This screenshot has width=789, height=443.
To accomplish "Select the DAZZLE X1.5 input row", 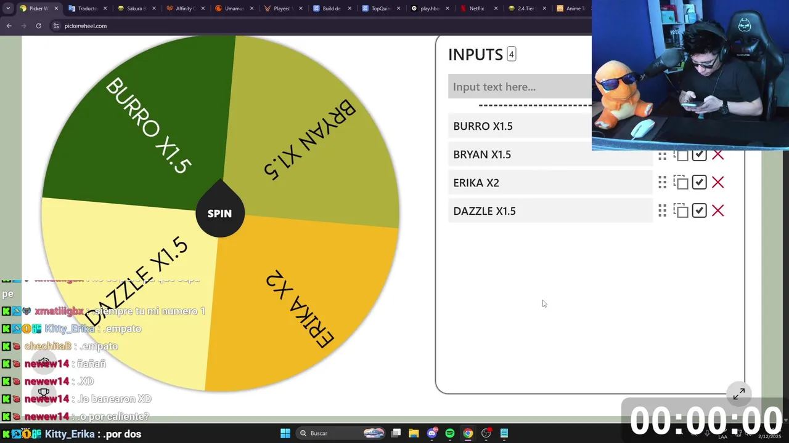I will [x=550, y=210].
